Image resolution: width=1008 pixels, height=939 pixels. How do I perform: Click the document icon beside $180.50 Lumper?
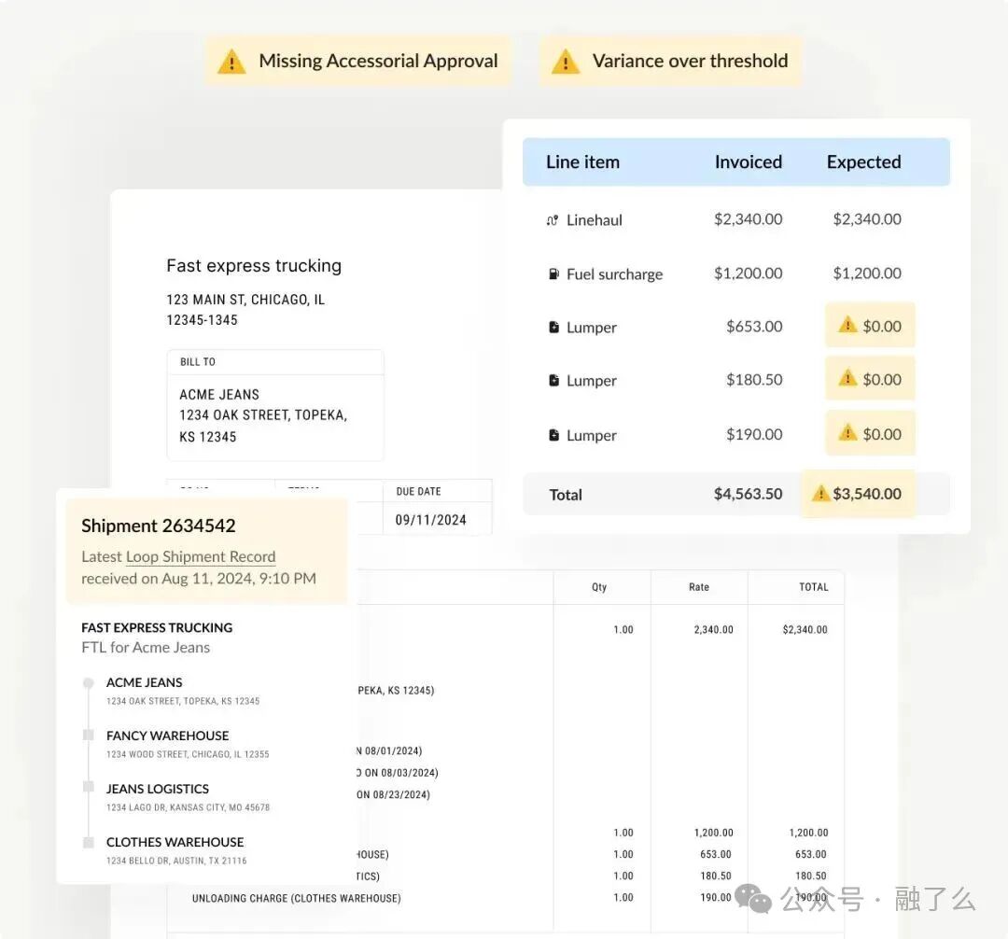(553, 381)
